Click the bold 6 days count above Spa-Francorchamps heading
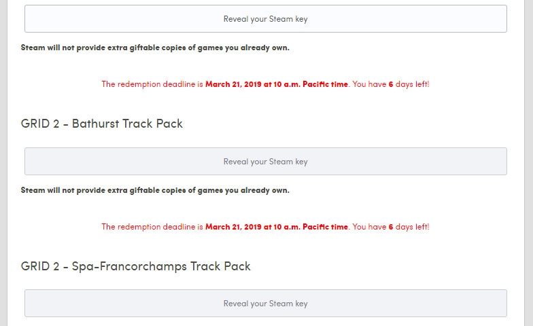The image size is (533, 326). pos(391,227)
